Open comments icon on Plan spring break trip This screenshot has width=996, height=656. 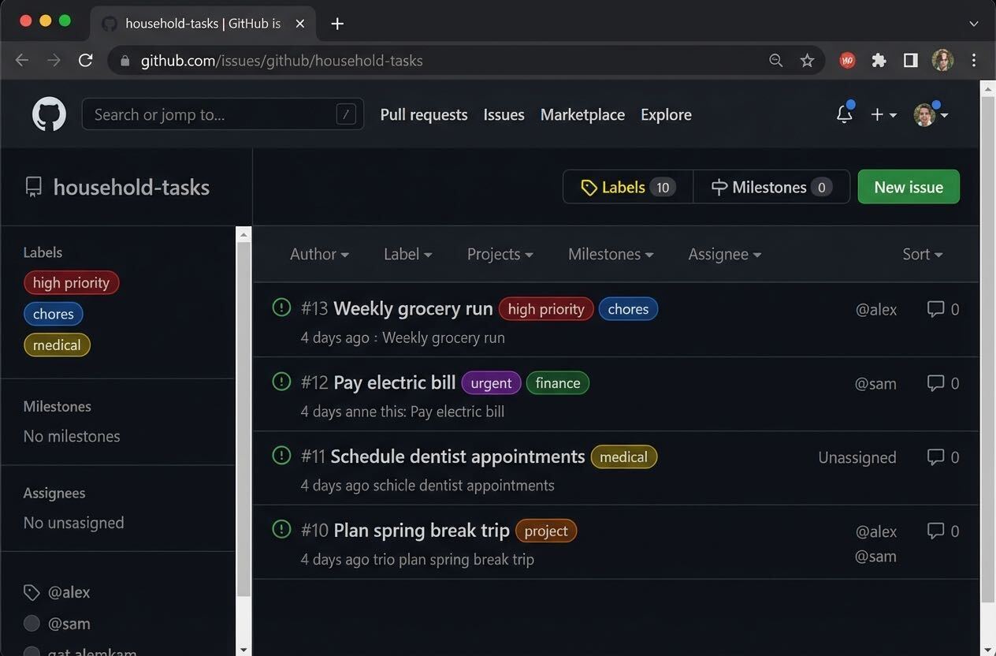(935, 531)
